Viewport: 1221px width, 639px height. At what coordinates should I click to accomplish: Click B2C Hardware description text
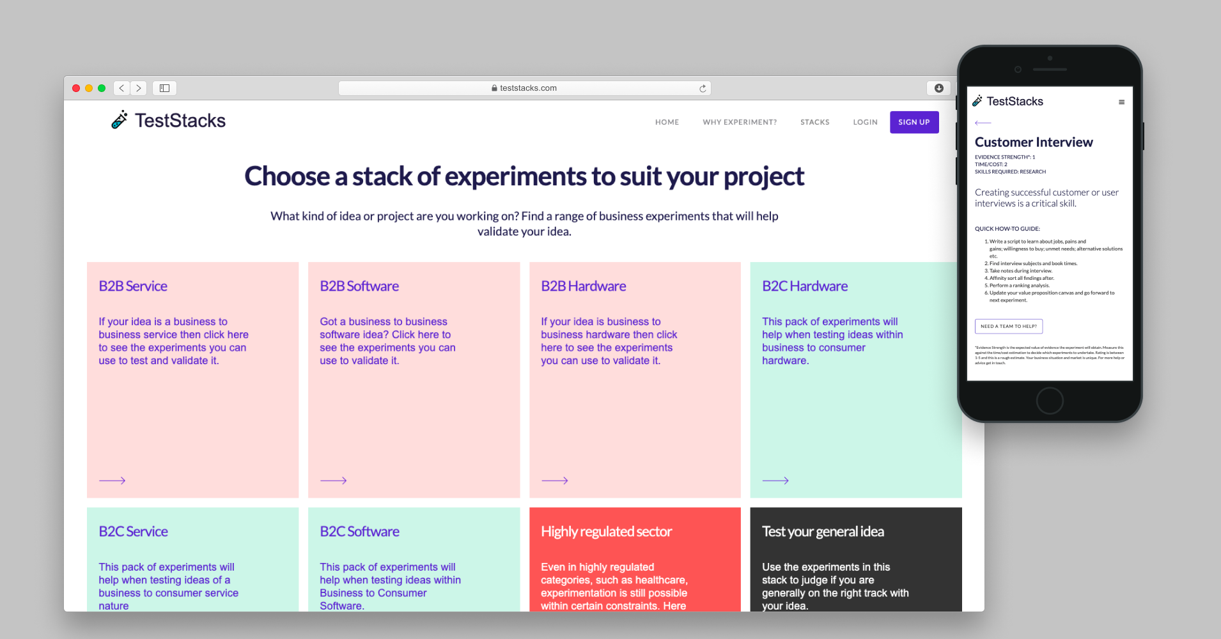[832, 341]
